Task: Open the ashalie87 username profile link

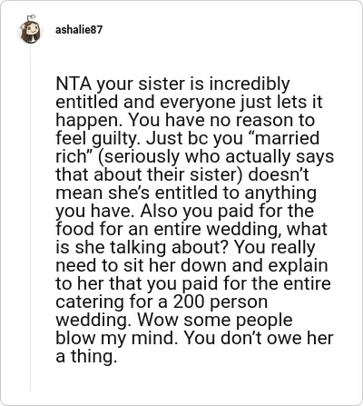Action: (x=79, y=30)
